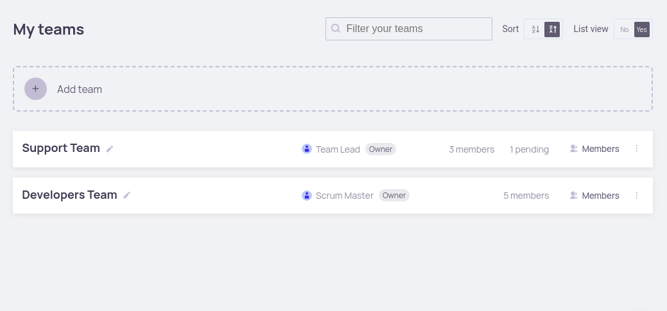Click the Scrum Master avatar icon

pos(307,196)
